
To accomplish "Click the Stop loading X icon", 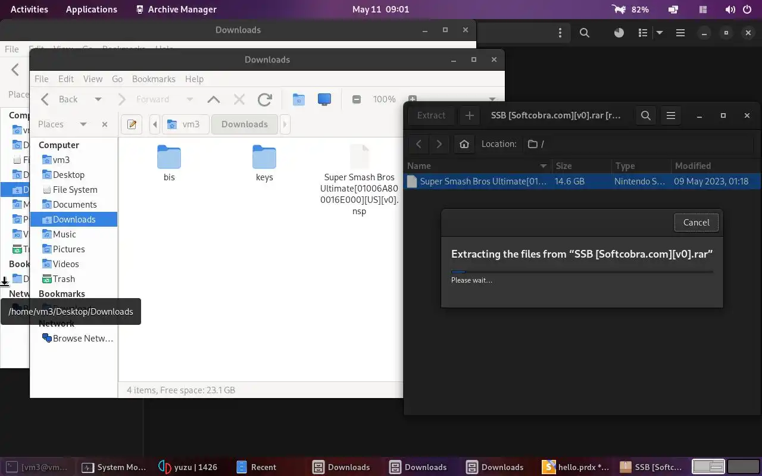I will point(239,99).
